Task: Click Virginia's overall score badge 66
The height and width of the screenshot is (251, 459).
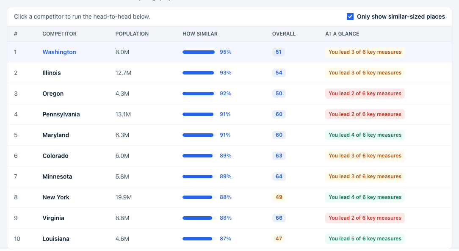Action: pos(279,218)
